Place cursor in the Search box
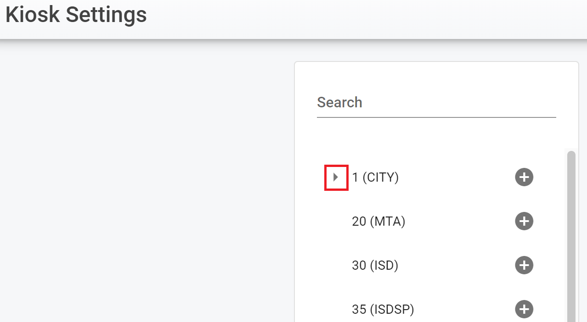Screen dimensions: 587x322 point(436,103)
